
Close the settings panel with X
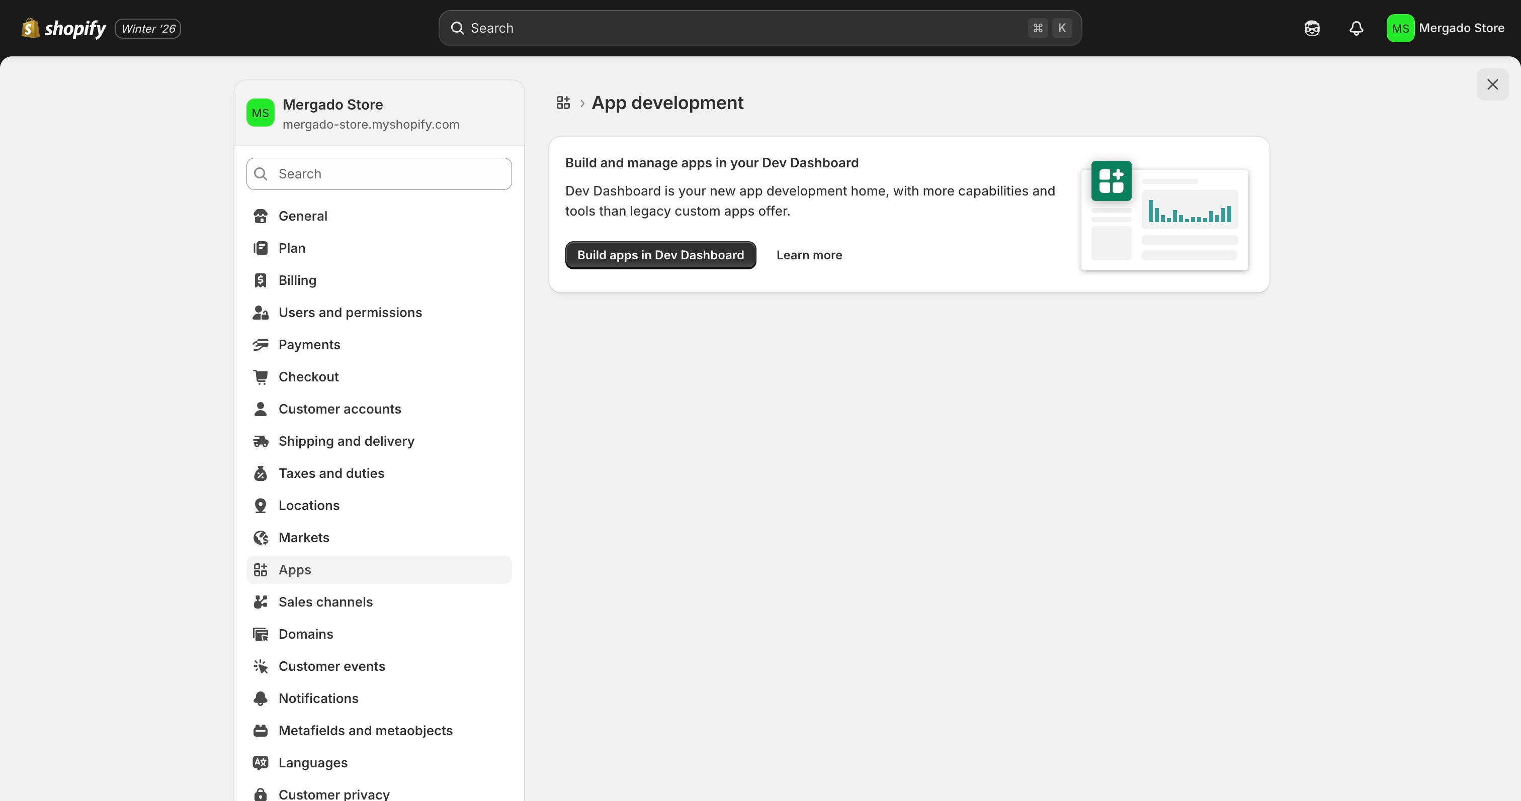[1492, 85]
